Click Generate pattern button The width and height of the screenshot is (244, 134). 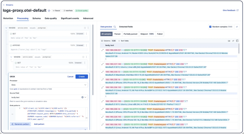(x=20, y=124)
